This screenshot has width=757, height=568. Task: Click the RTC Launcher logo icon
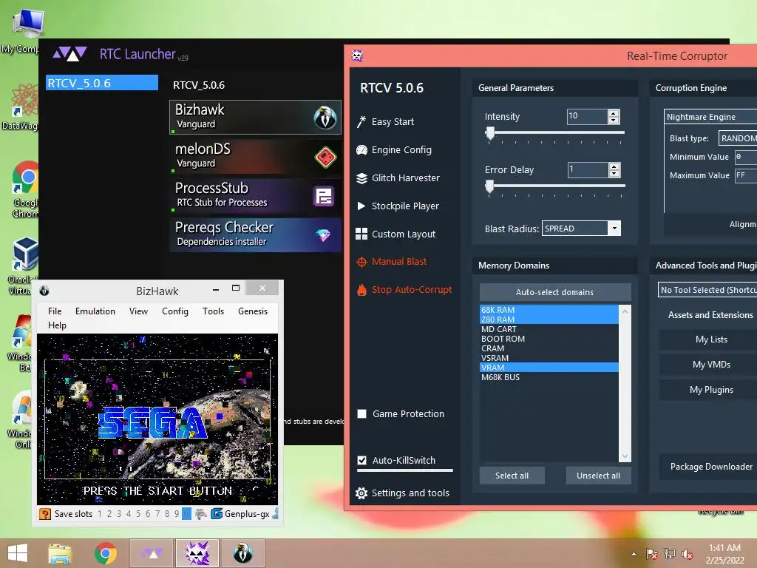70,53
